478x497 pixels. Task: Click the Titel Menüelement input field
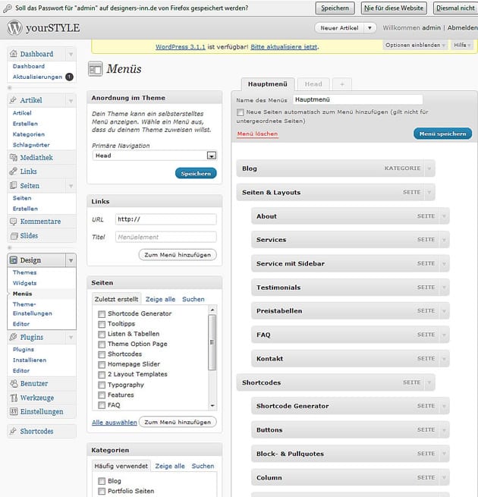166,237
